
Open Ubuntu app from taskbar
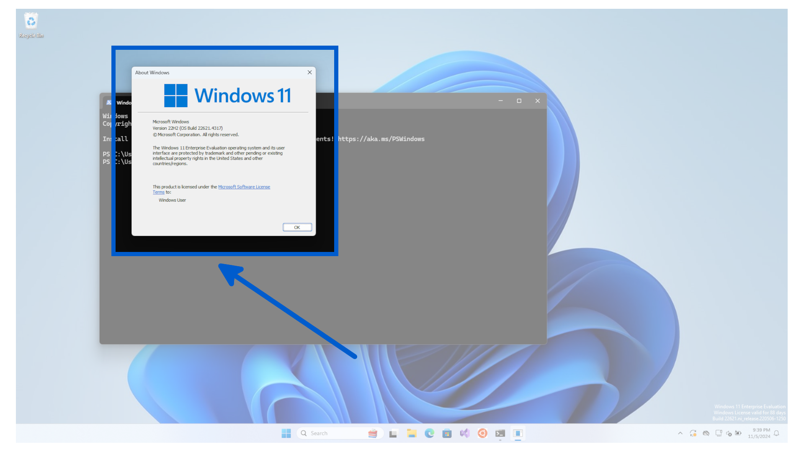(x=482, y=433)
